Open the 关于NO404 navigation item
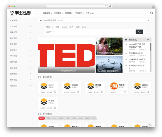Screen dimensions: 162x137 pos(90,13)
